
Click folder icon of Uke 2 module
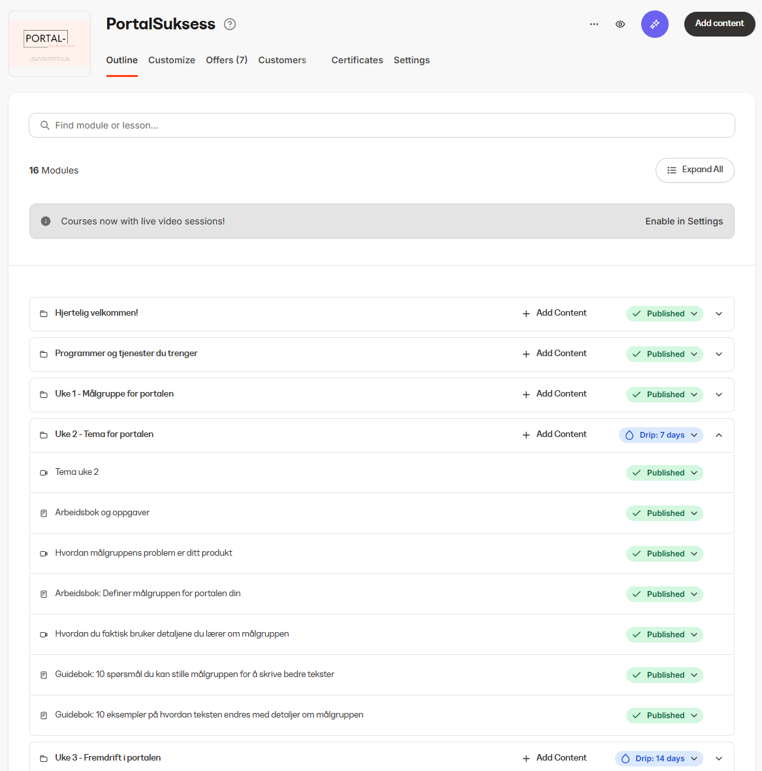pyautogui.click(x=44, y=434)
